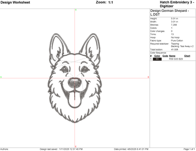Click the 5.01 in height value

(174, 18)
